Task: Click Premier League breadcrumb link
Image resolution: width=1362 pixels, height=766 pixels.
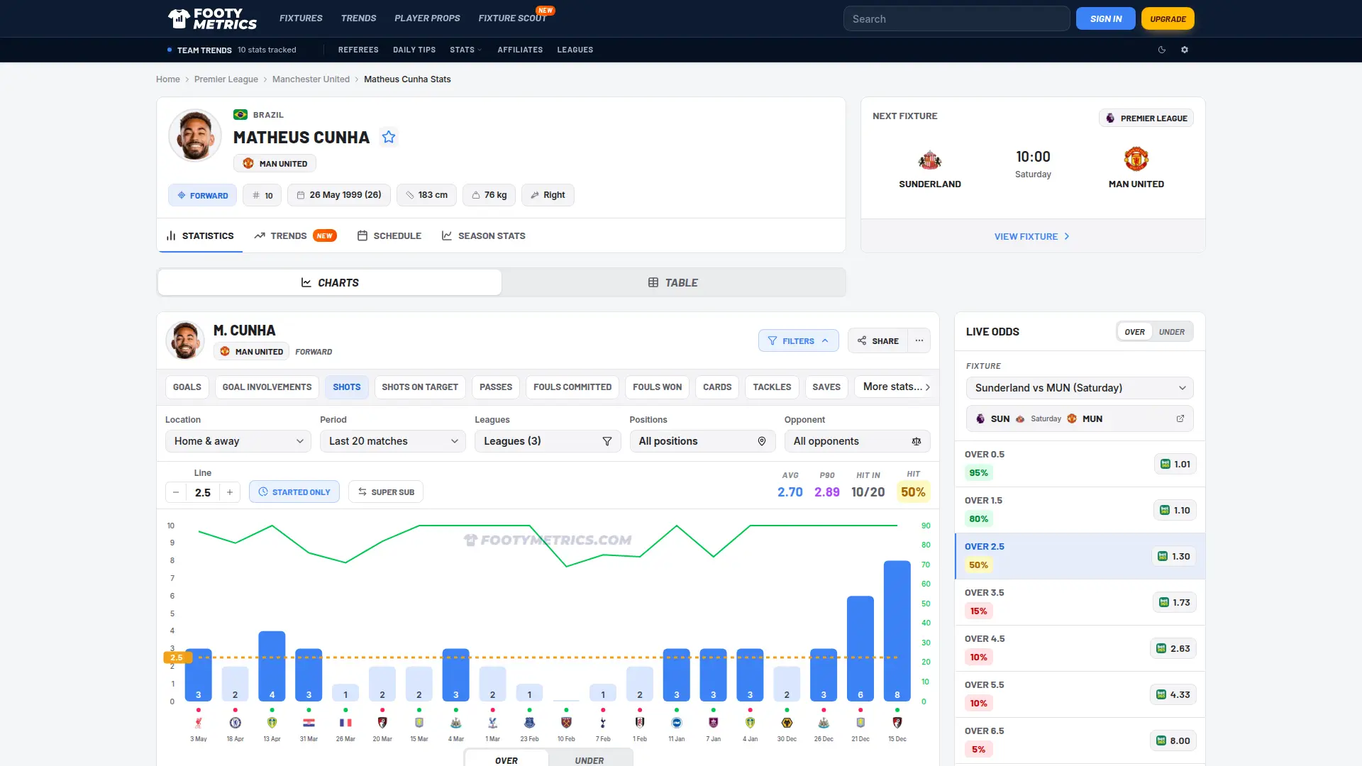Action: point(226,79)
